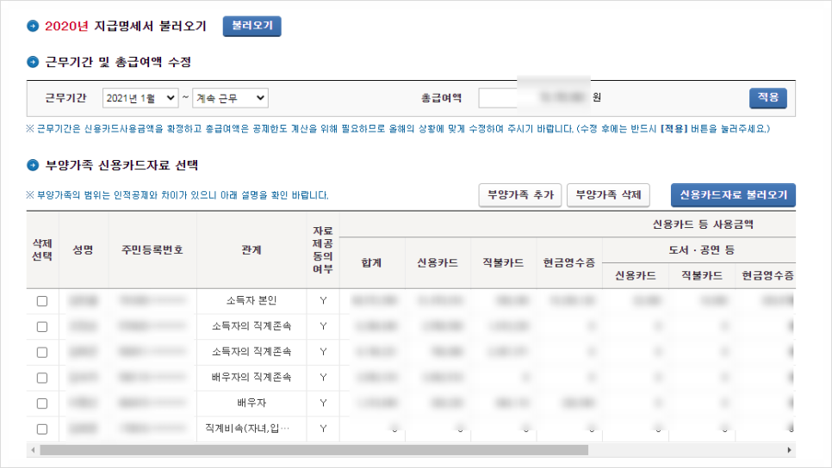The height and width of the screenshot is (468, 832).
Task: Click the 불러오기 button for 2020 statement
Action: tap(251, 26)
